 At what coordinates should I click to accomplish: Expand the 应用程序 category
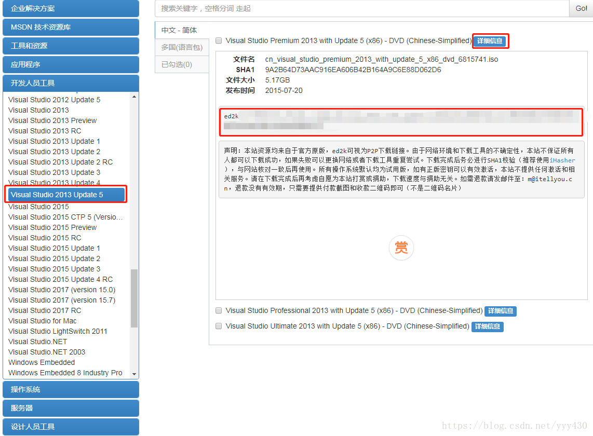click(71, 65)
